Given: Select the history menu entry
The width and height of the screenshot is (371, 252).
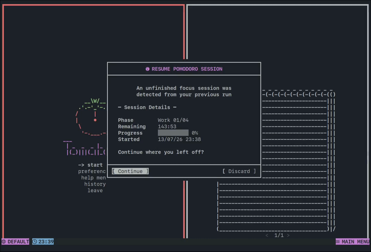Looking at the screenshot, I should 95,184.
